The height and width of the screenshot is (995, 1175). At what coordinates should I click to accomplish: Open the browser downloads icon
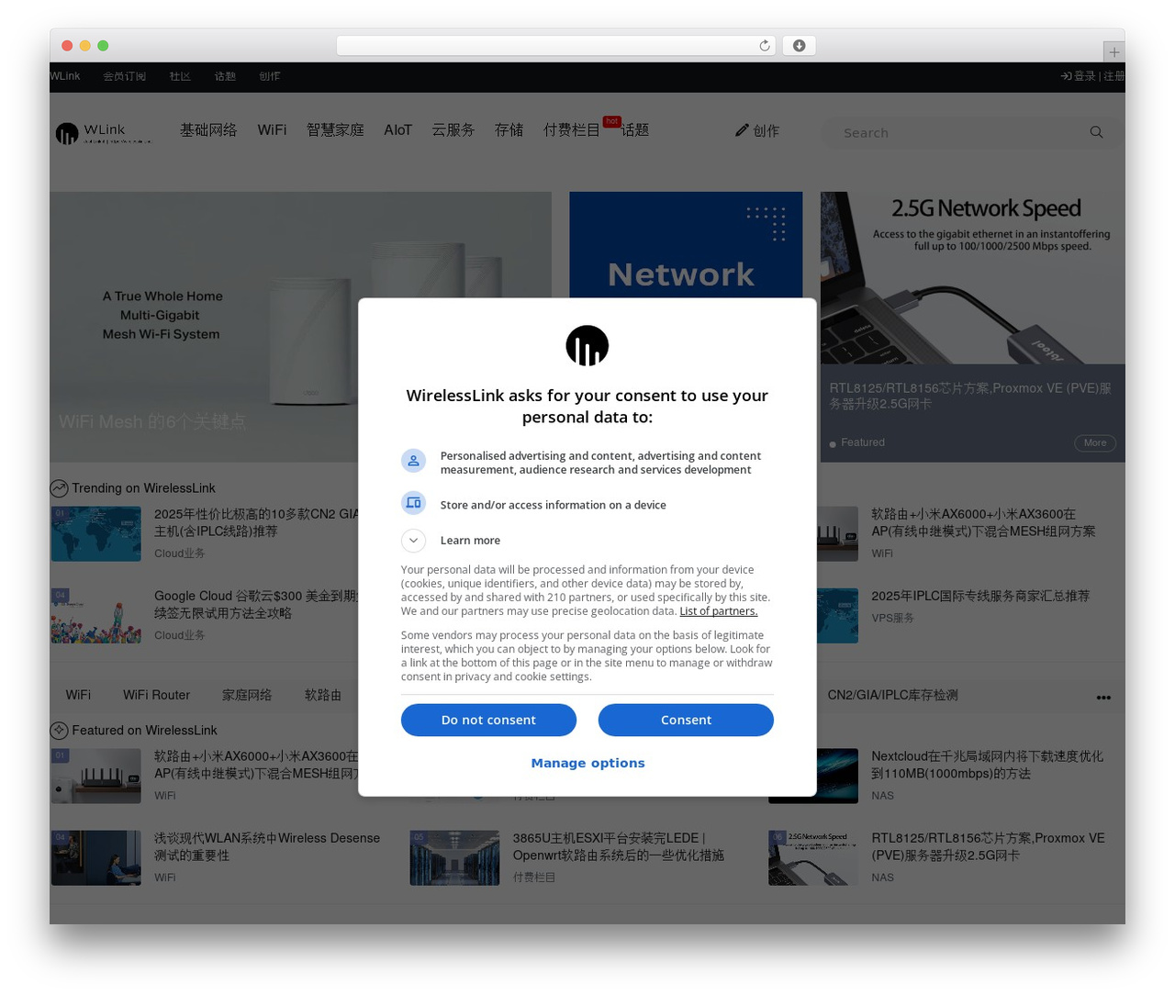click(800, 46)
